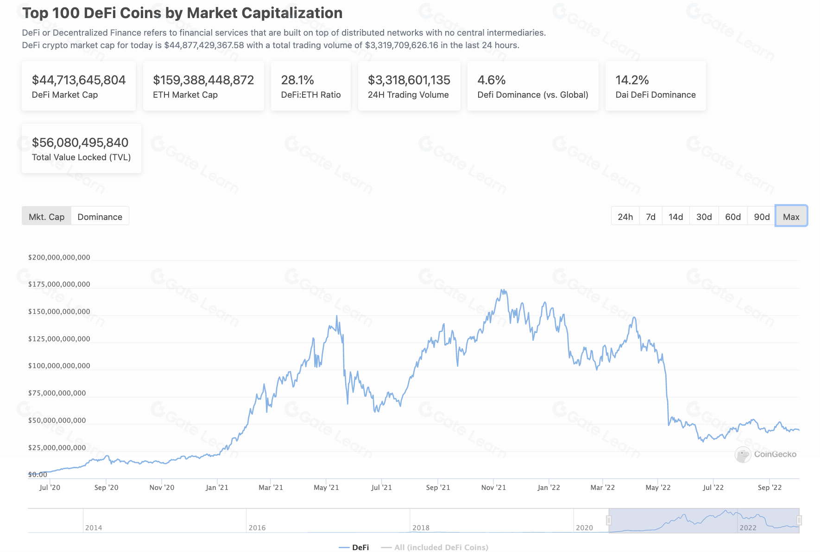Select the Max time range
Image resolution: width=820 pixels, height=552 pixels.
pyautogui.click(x=791, y=217)
